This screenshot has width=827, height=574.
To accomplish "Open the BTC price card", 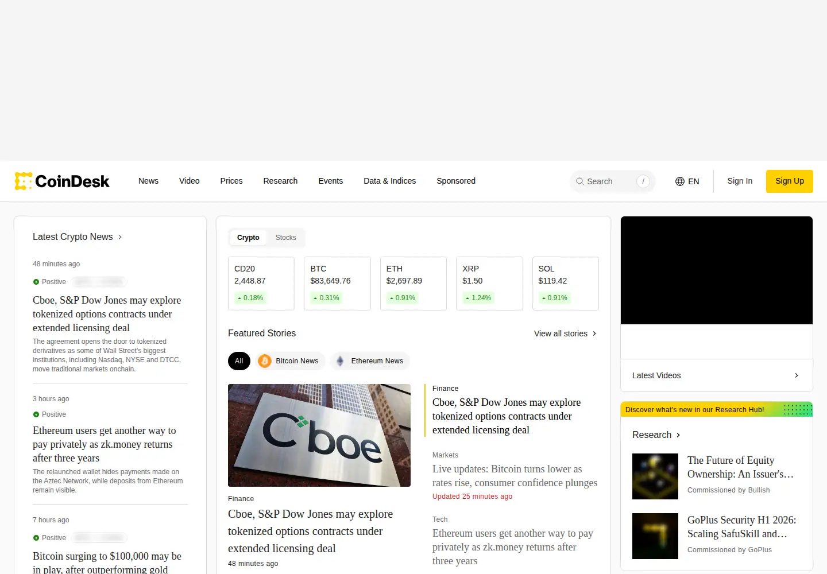I will point(337,284).
